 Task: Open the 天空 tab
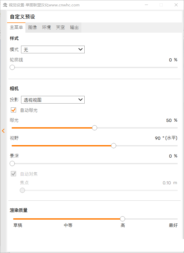click(x=60, y=28)
